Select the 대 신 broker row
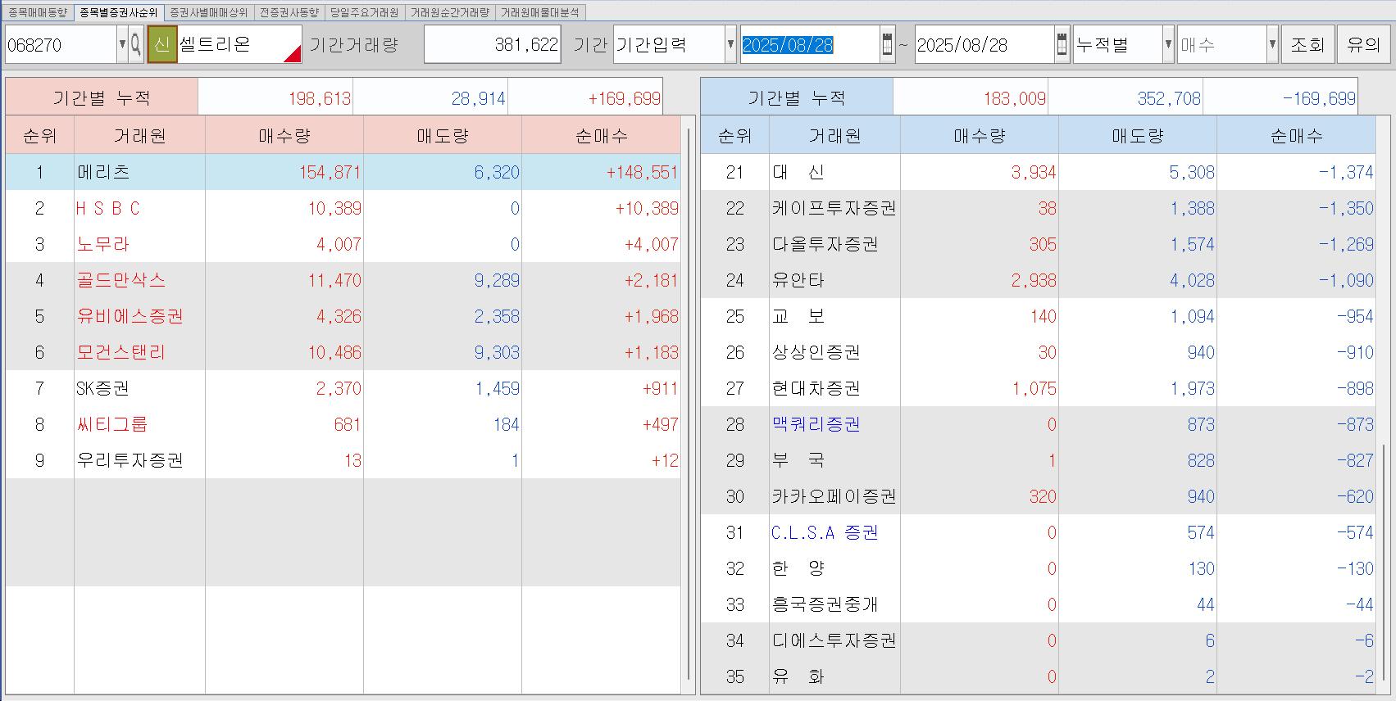The width and height of the screenshot is (1396, 701). tap(1038, 172)
